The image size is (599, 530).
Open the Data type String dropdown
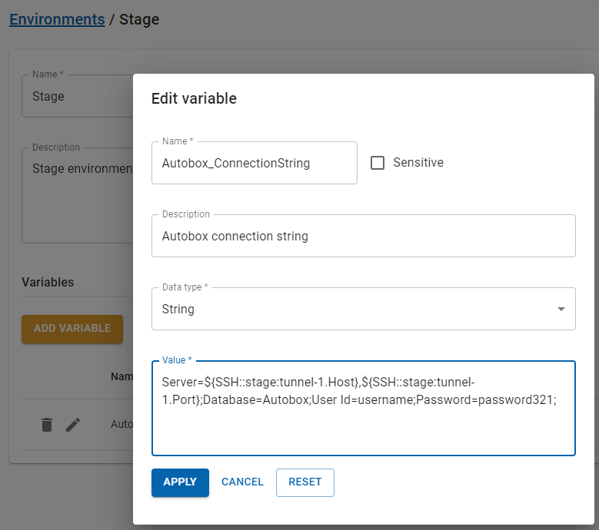point(354,310)
